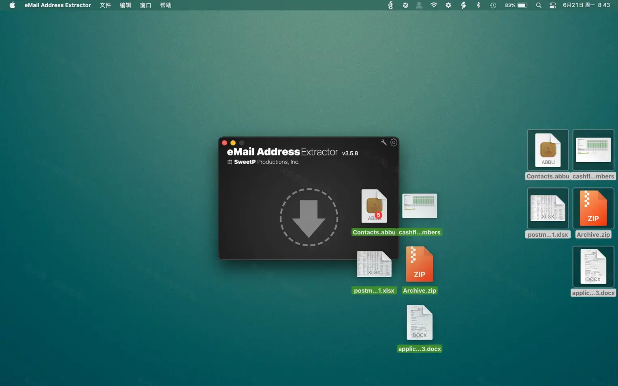Open the 窗口 menu
This screenshot has height=386, width=618.
pyautogui.click(x=145, y=5)
